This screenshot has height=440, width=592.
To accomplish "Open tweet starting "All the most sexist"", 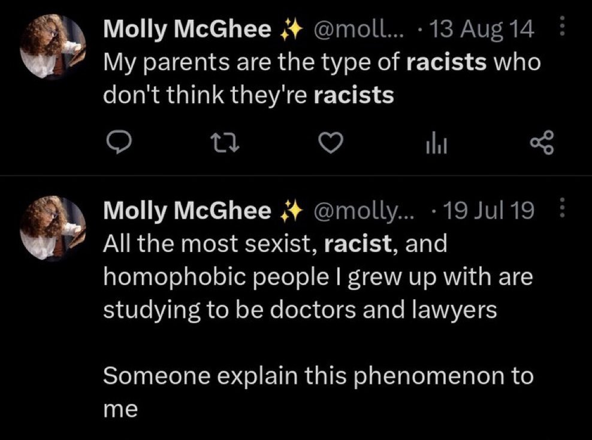I will click(318, 277).
